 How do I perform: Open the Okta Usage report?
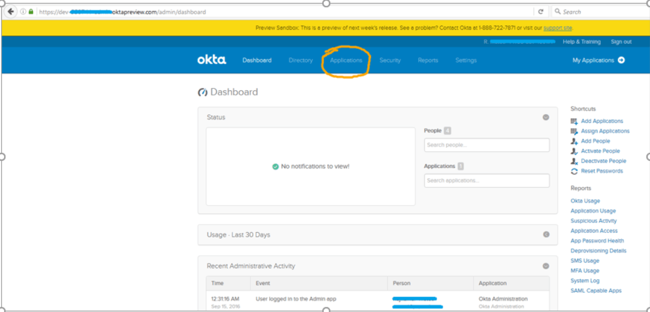pyautogui.click(x=585, y=201)
